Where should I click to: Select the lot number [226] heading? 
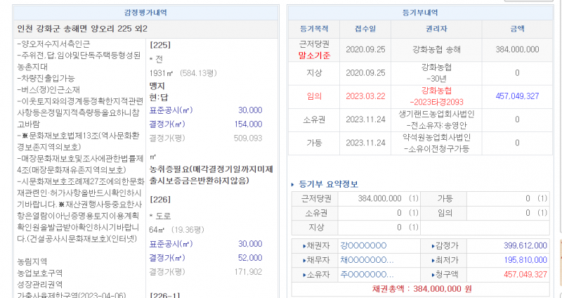click(160, 200)
